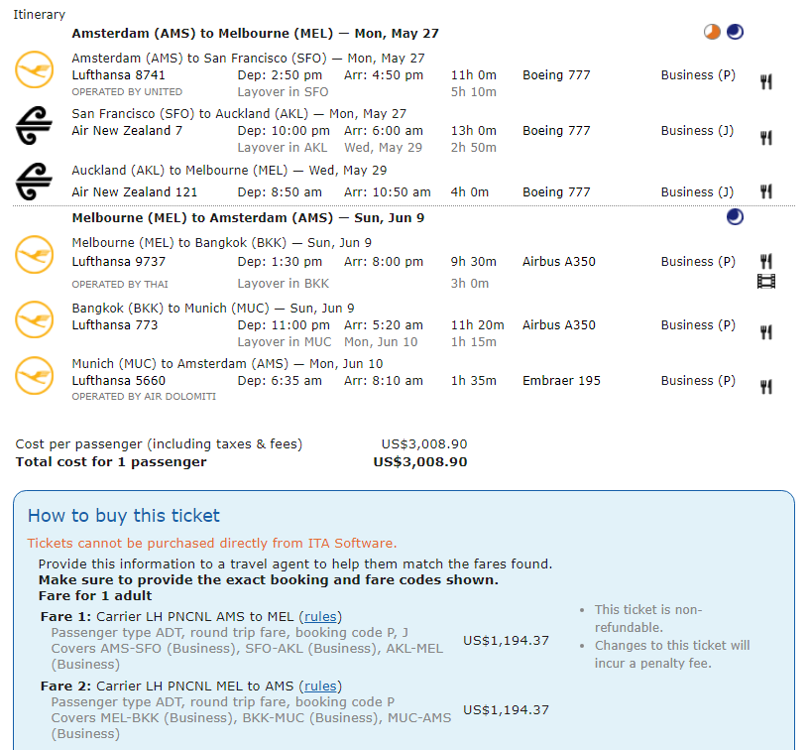Click the Fare 2 price US$1,194.37
Image resolution: width=809 pixels, height=750 pixels.
tap(506, 710)
